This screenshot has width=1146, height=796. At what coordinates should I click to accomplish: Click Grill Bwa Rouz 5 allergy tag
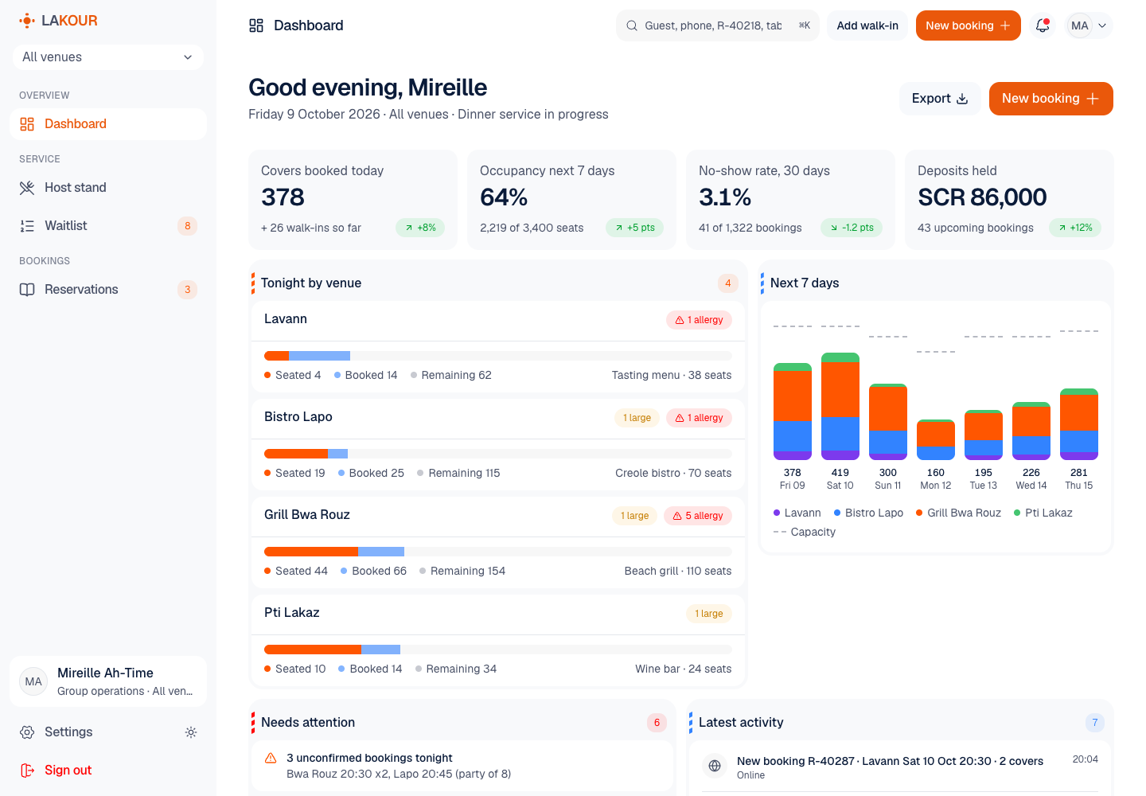coord(698,516)
